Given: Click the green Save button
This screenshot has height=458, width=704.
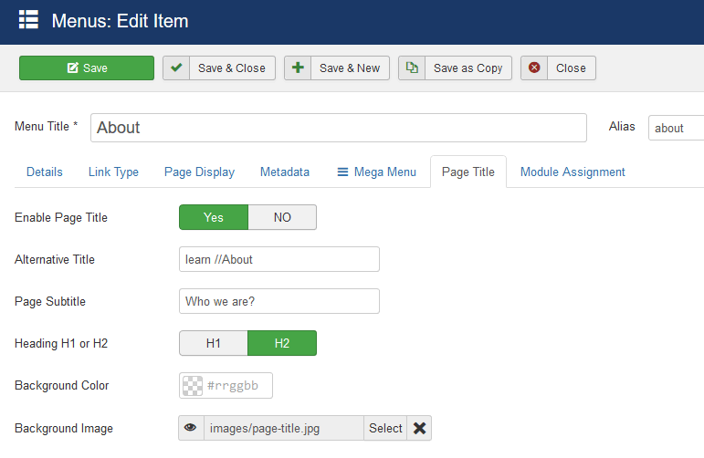Looking at the screenshot, I should [x=87, y=68].
